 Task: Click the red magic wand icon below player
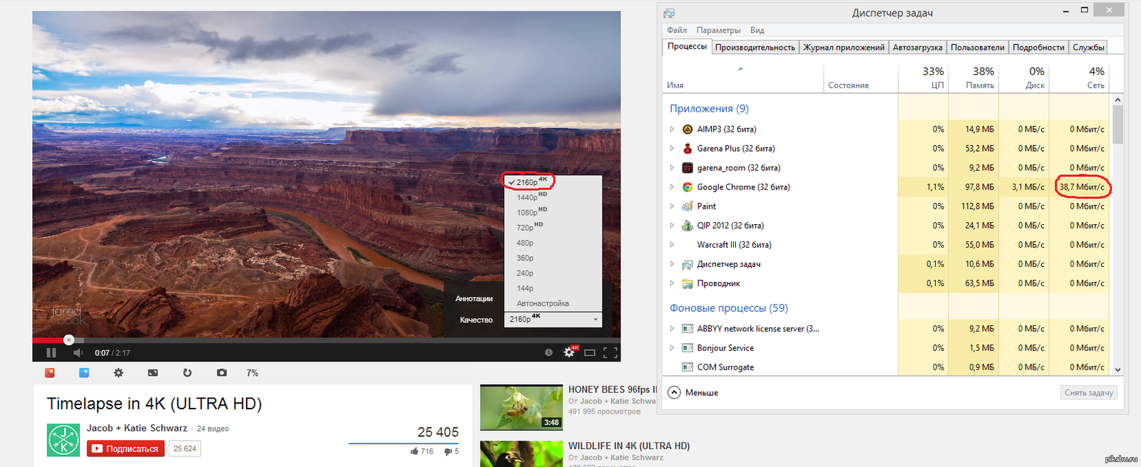(50, 372)
